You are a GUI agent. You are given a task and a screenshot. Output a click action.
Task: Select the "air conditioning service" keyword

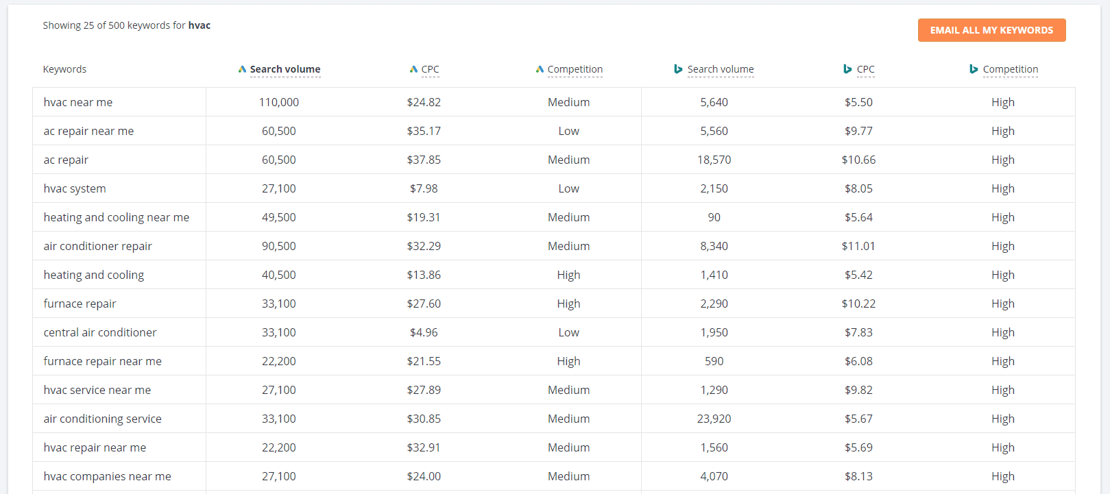point(103,419)
